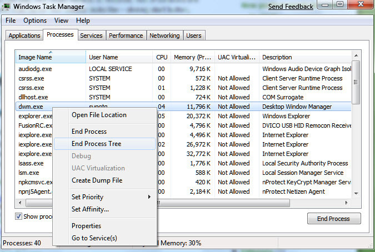Select the Processes tab
Image resolution: width=375 pixels, height=252 pixels.
click(60, 34)
